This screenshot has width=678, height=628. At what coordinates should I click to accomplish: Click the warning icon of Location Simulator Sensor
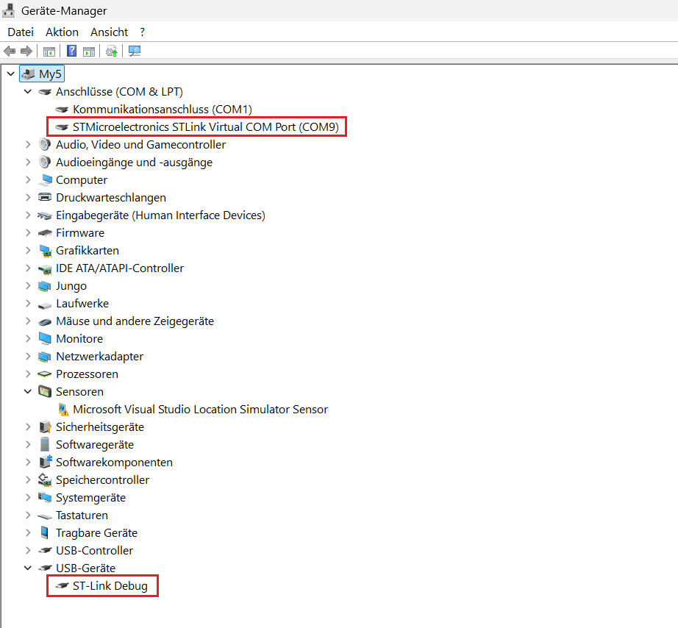(63, 409)
